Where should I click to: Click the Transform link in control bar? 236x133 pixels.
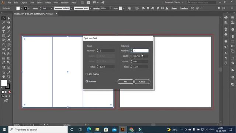coord(184,8)
